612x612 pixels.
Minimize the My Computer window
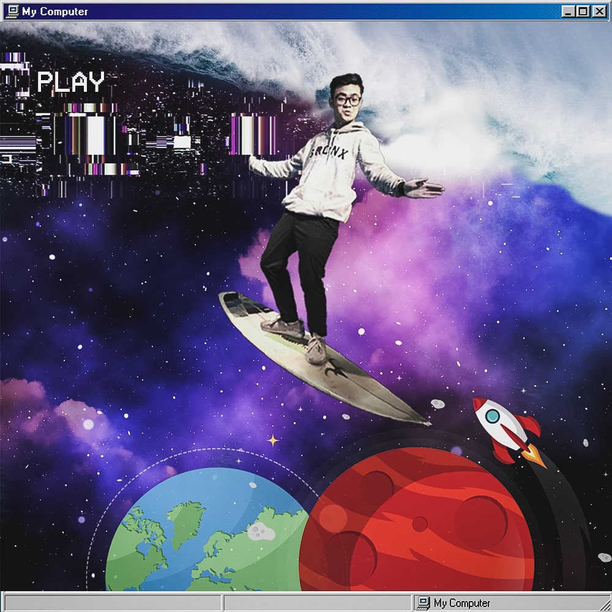pos(569,11)
